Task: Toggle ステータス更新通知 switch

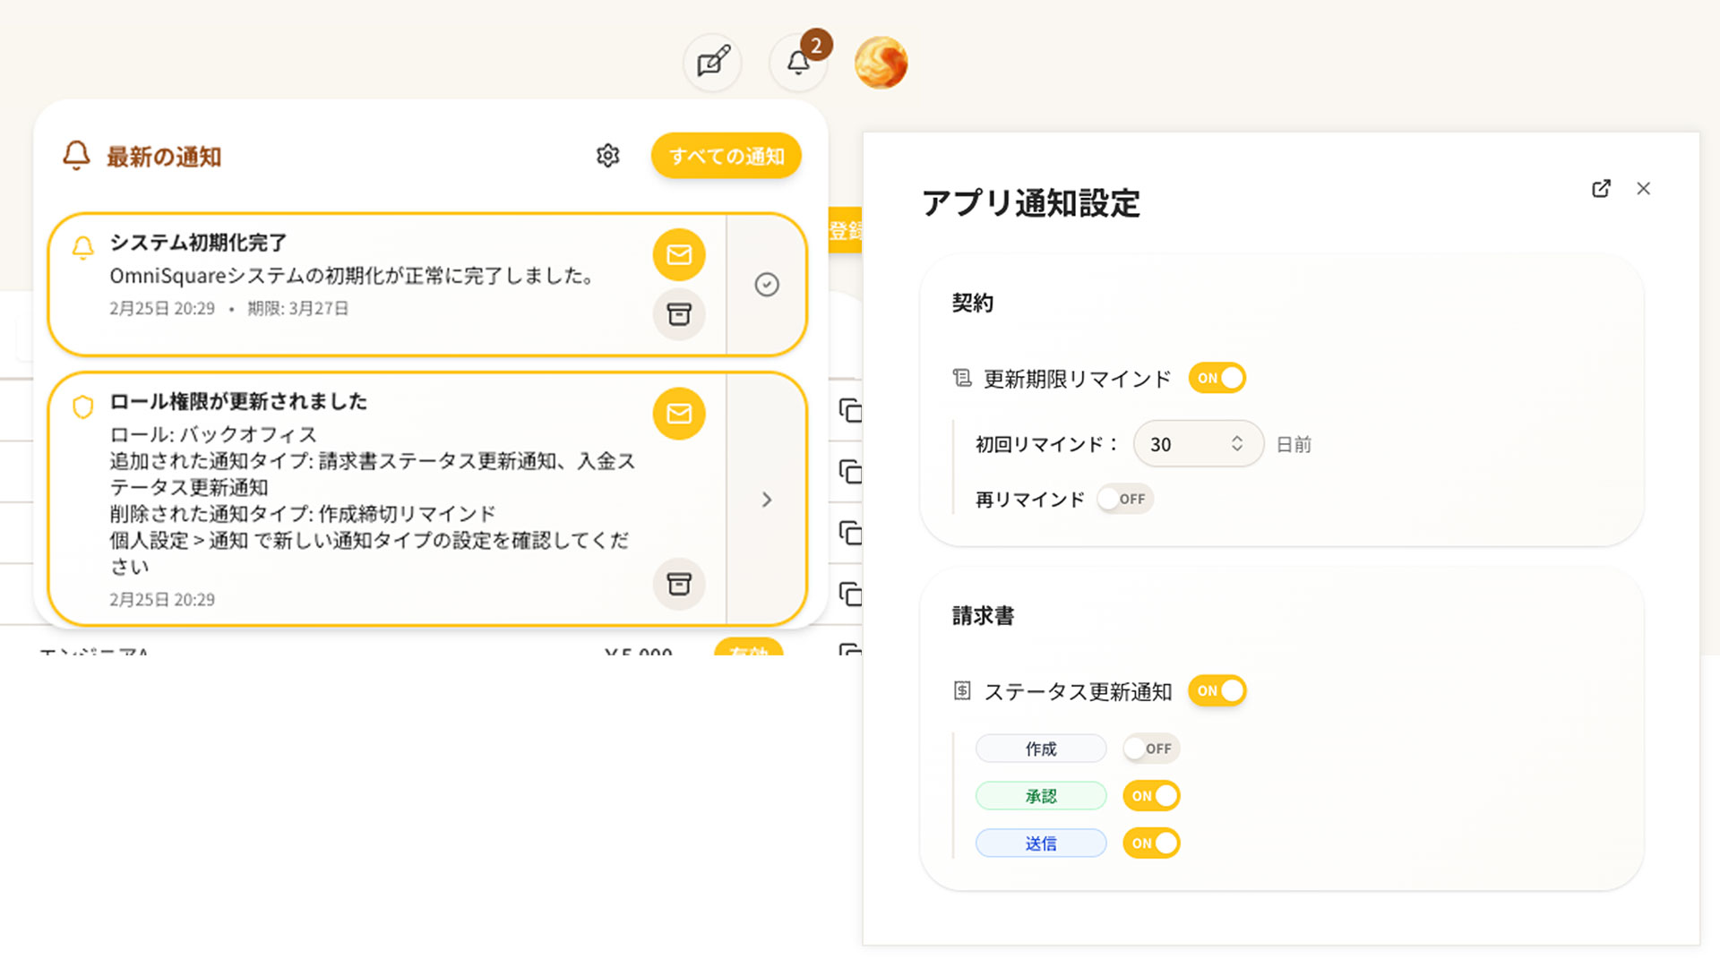Action: point(1217,690)
